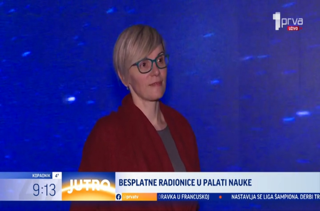Click the KOPAONIK weather location label
320x211 pixels.
(x=41, y=176)
